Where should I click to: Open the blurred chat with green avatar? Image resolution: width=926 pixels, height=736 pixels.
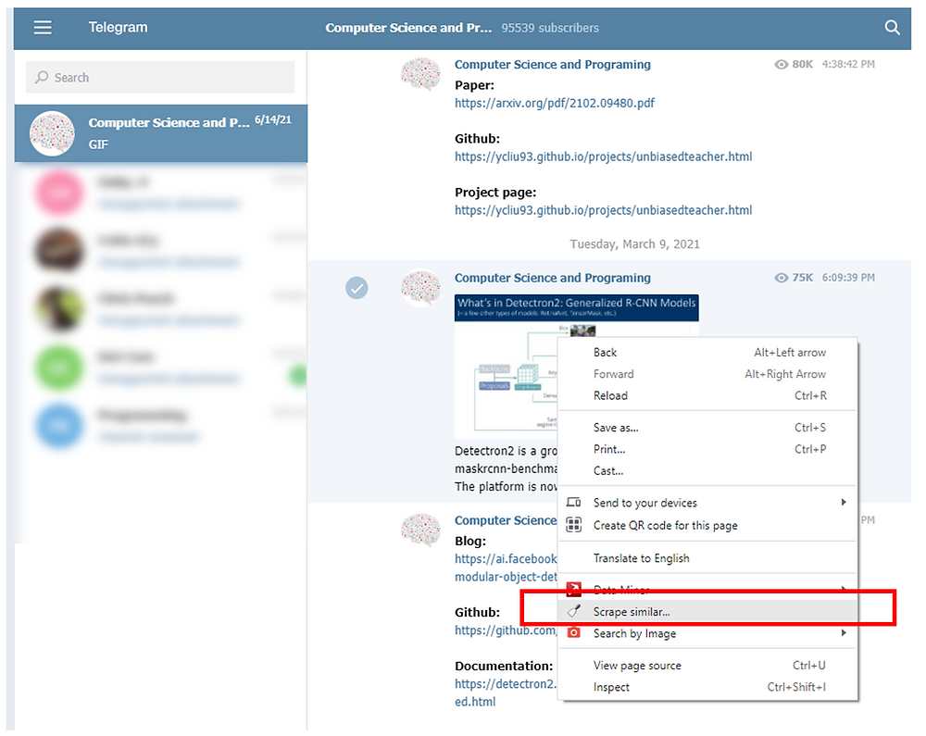click(x=160, y=368)
